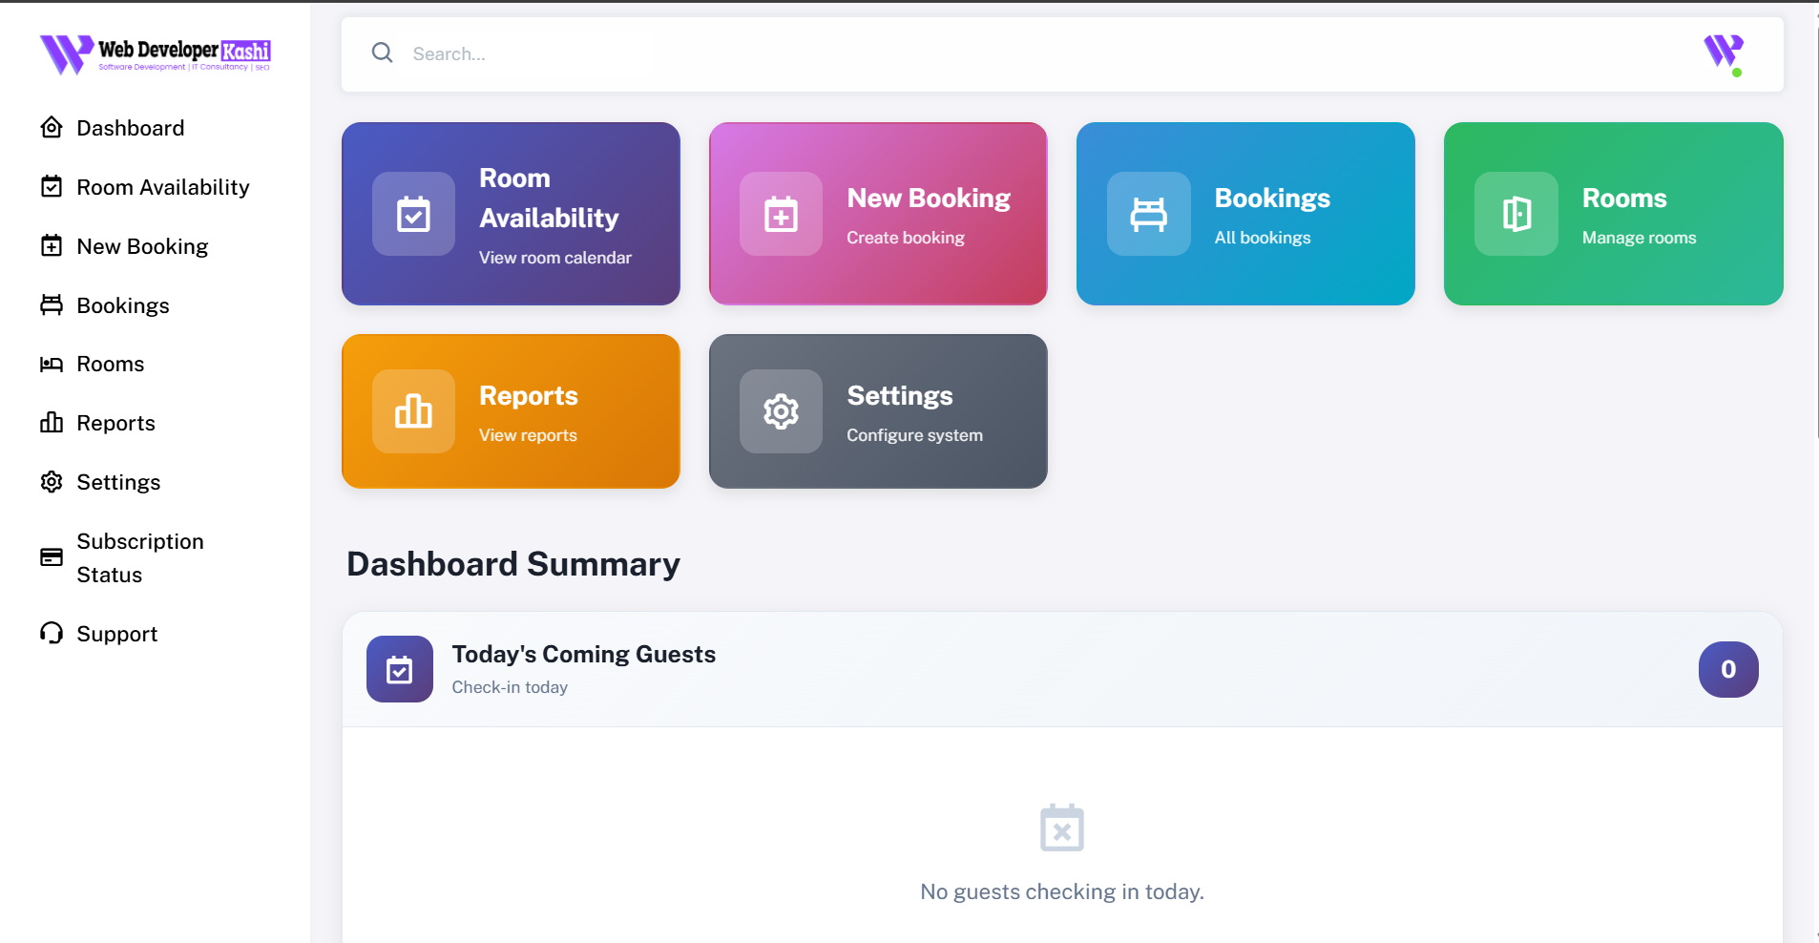
Task: Click the bed icon on Bookings card
Action: pos(1148,214)
